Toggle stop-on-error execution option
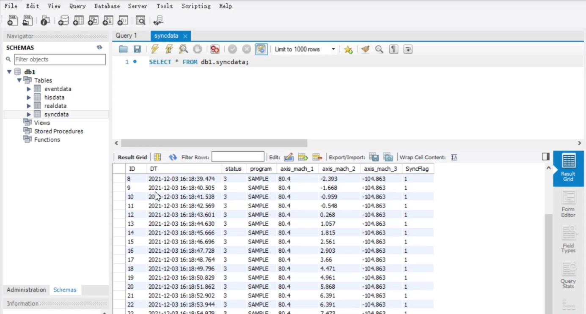586x314 pixels. 215,49
